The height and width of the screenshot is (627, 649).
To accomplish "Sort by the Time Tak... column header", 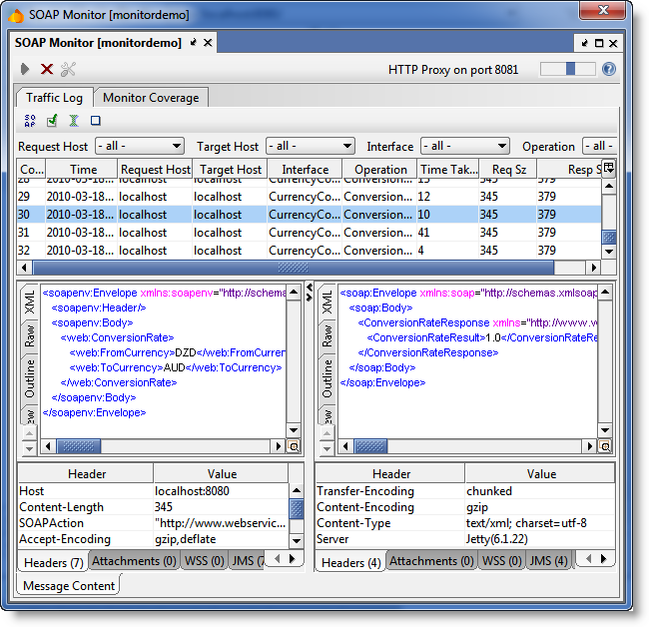I will coord(448,169).
